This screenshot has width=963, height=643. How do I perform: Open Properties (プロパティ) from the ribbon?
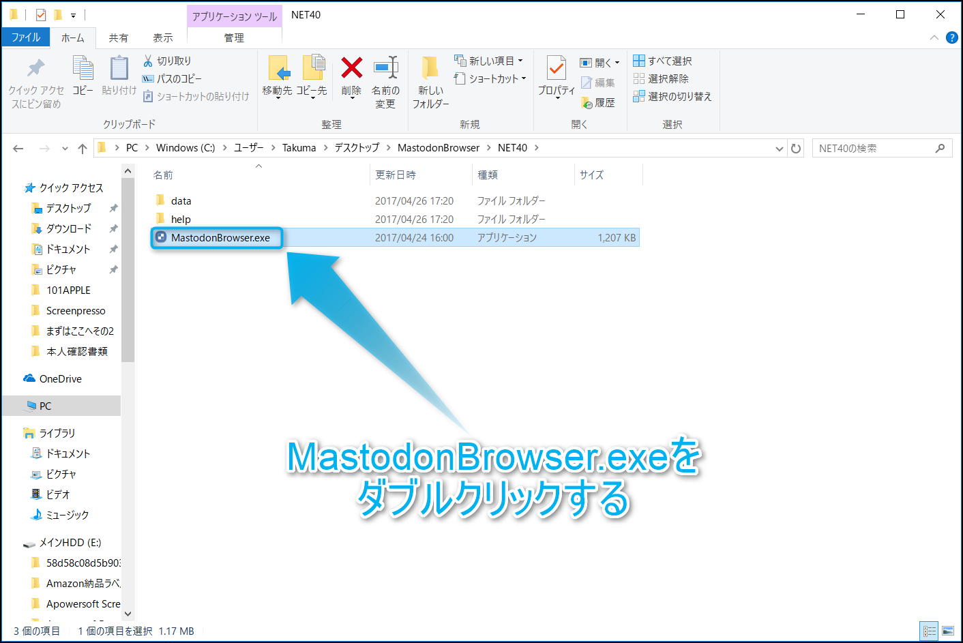coord(556,69)
